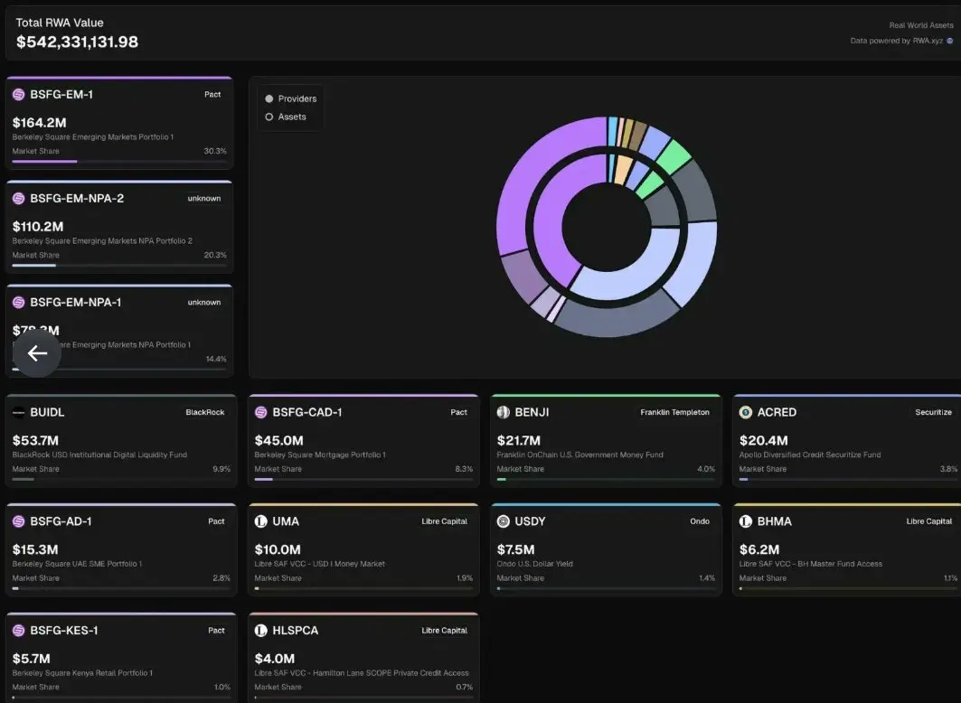
Task: Click the ACRED Securitize logo icon
Action: tap(745, 412)
